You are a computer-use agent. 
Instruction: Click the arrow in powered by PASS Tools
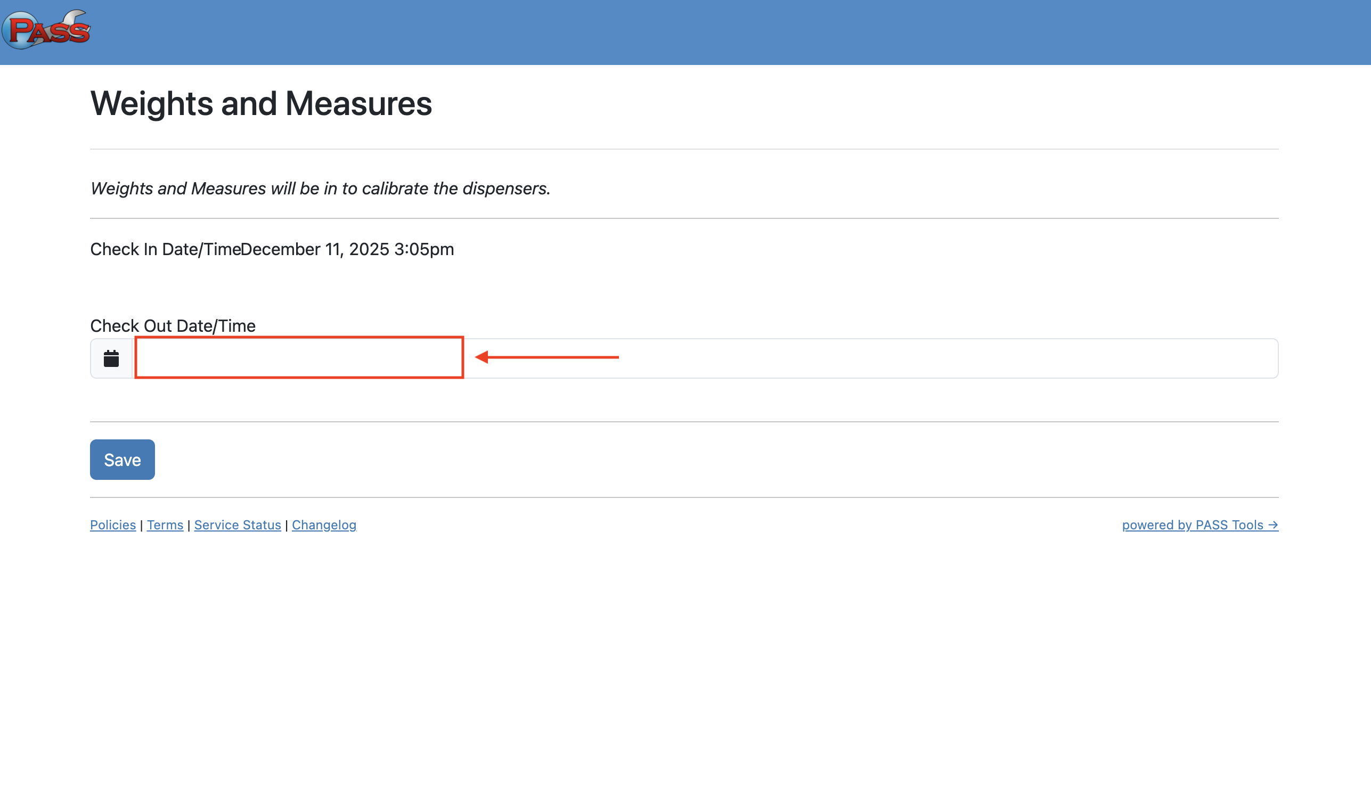coord(1272,525)
